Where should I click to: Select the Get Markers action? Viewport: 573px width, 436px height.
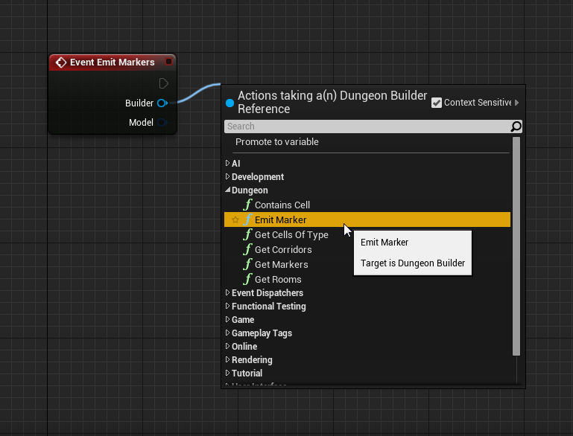(367, 265)
